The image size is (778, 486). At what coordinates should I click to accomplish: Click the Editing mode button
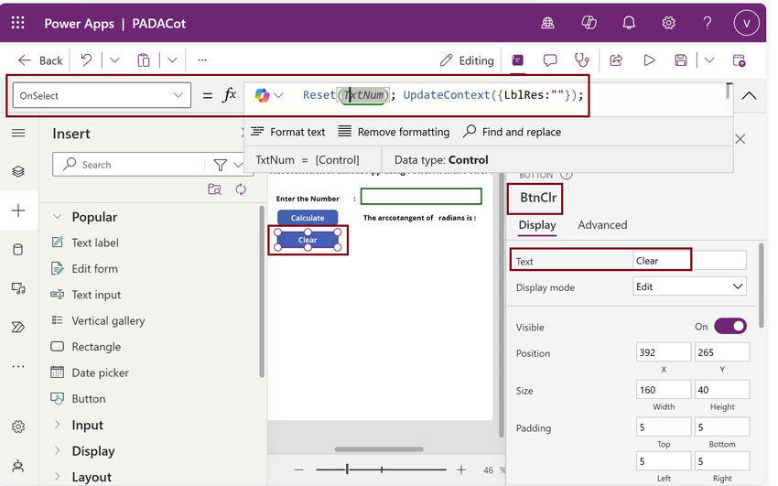point(467,60)
